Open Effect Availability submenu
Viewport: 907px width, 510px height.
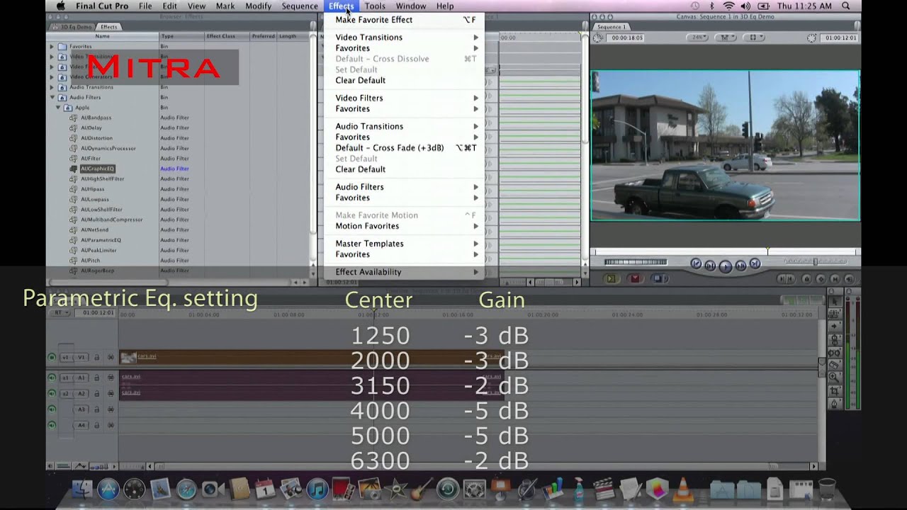405,272
